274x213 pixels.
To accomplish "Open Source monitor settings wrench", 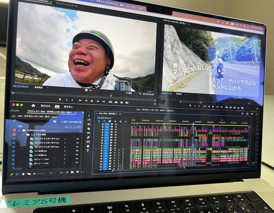I will 140,94.
